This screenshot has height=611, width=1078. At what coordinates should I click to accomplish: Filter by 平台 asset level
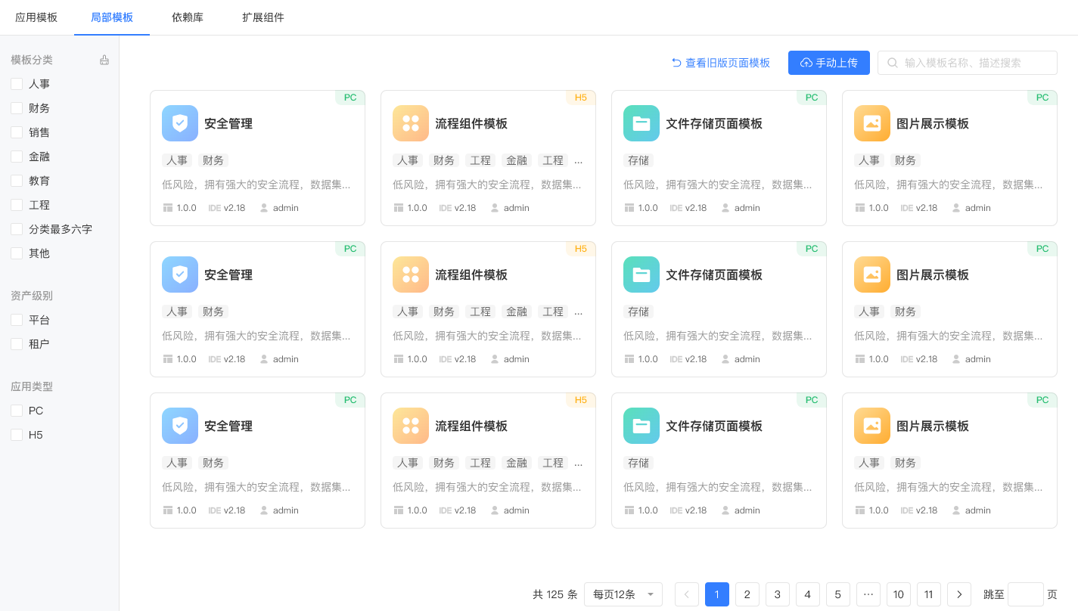click(17, 320)
